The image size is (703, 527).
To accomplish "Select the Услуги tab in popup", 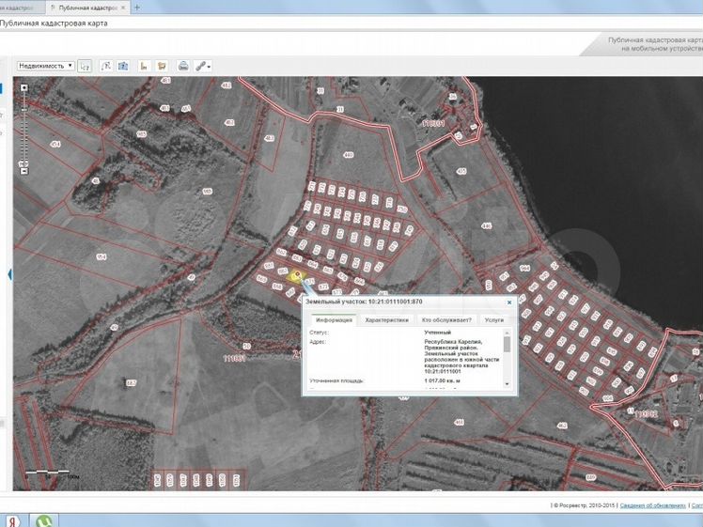I will pyautogui.click(x=493, y=320).
